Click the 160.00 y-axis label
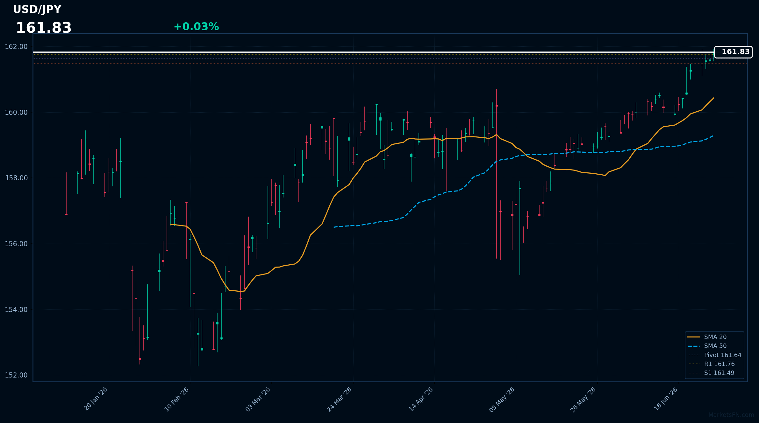This screenshot has width=759, height=423. [x=16, y=113]
